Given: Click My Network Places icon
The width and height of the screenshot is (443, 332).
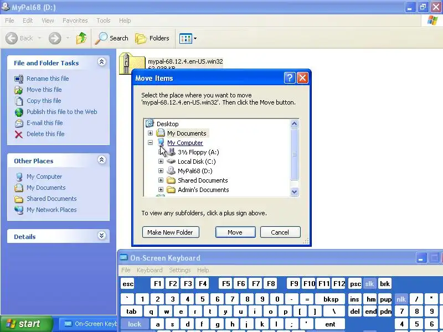Looking at the screenshot, I should pyautogui.click(x=19, y=210).
